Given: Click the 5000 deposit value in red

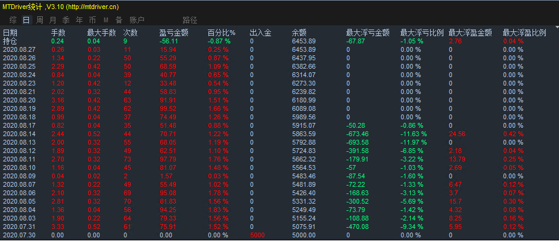Looking at the screenshot, I should [257, 235].
